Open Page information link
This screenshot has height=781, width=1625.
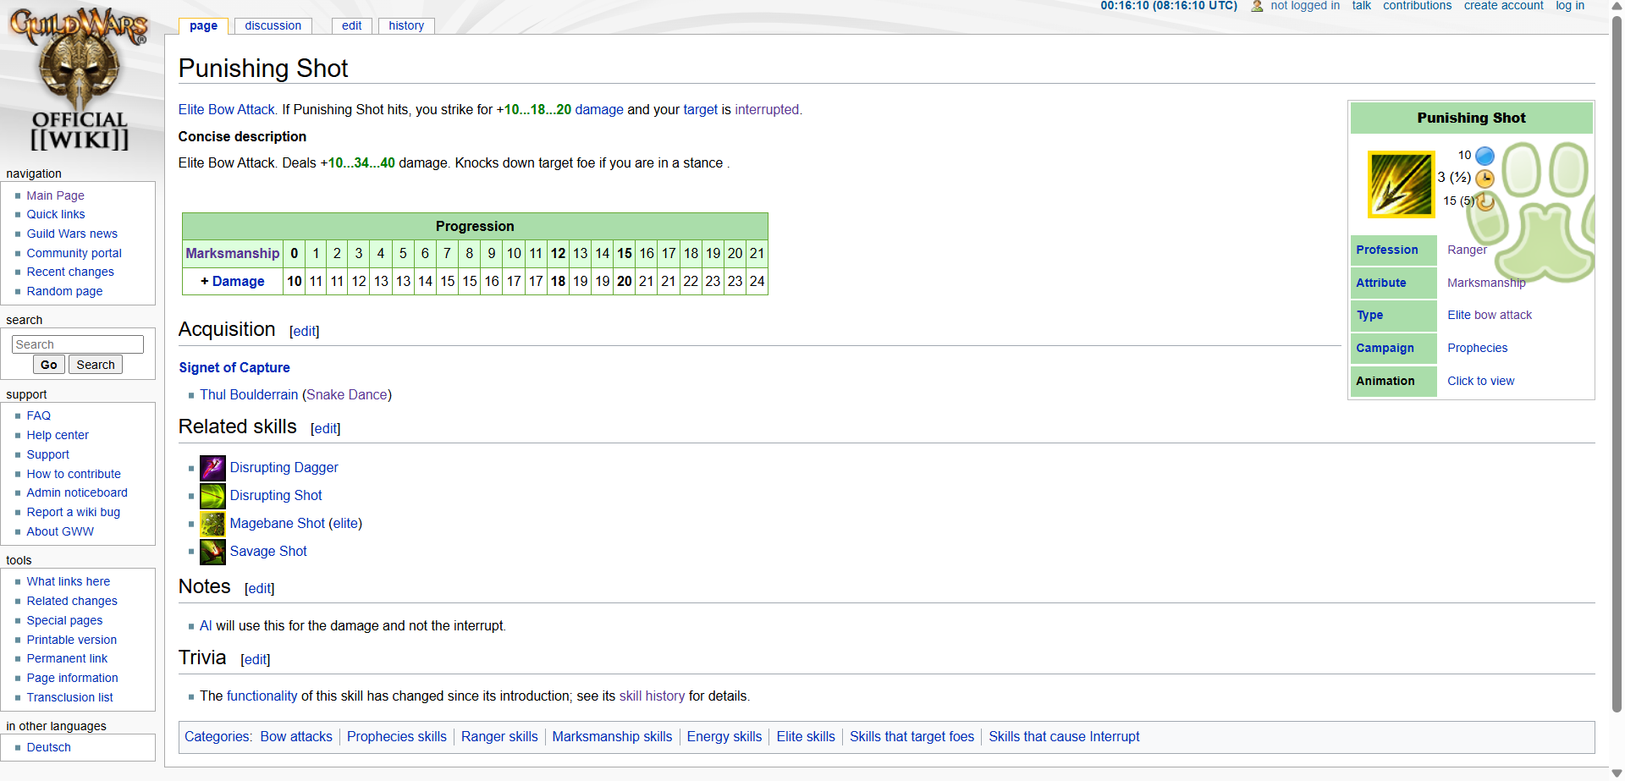point(73,678)
